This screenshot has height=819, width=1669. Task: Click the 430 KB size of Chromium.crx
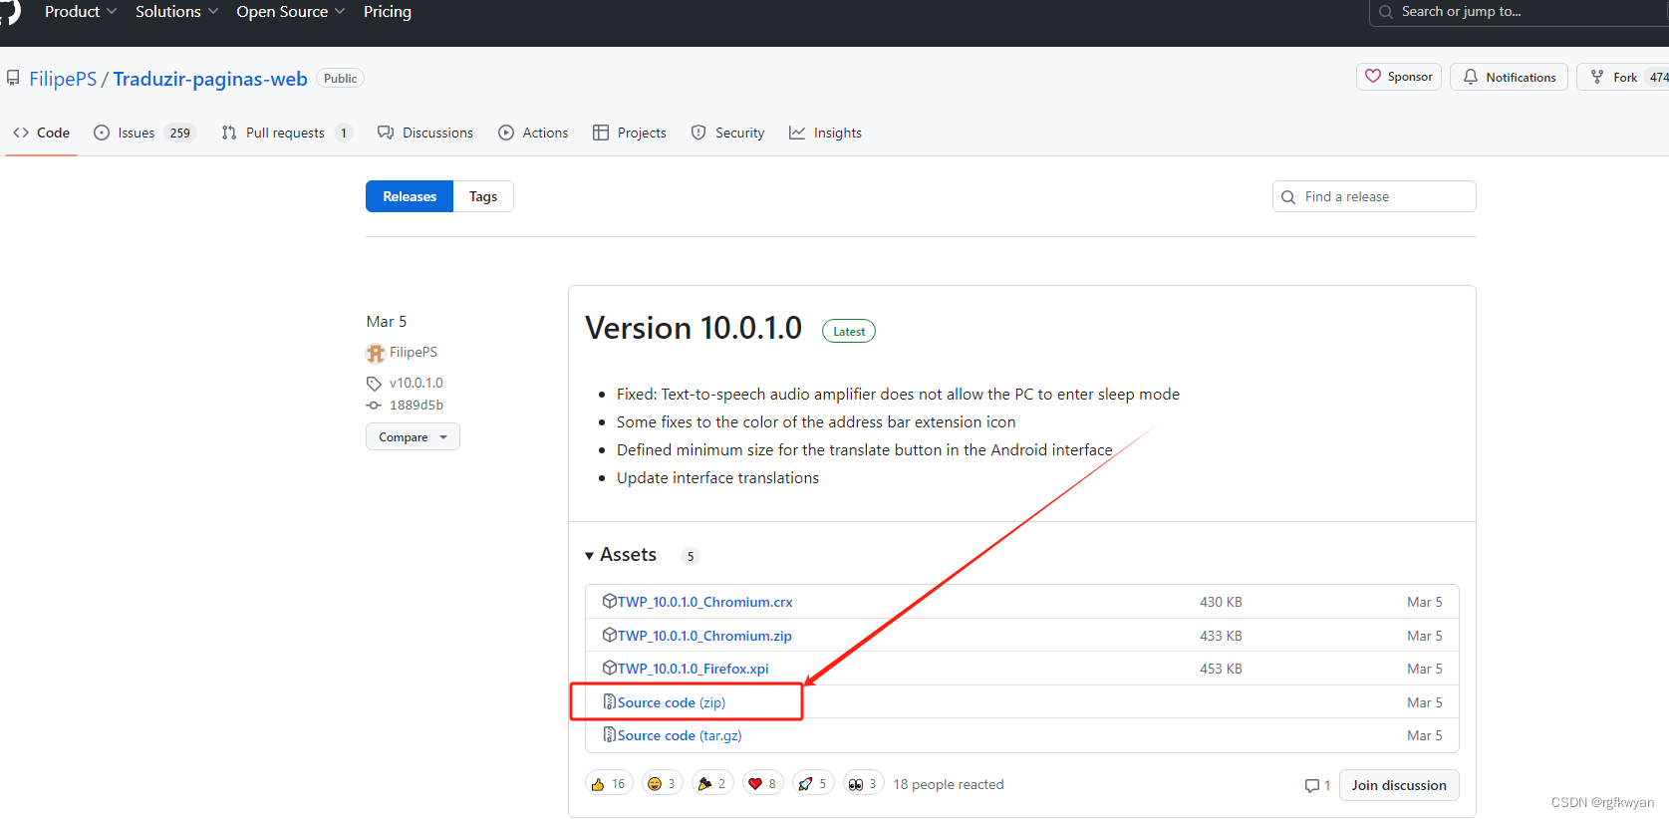point(1221,602)
